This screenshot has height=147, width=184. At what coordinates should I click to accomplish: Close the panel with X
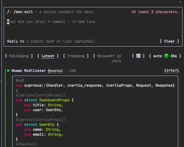click(180, 2)
